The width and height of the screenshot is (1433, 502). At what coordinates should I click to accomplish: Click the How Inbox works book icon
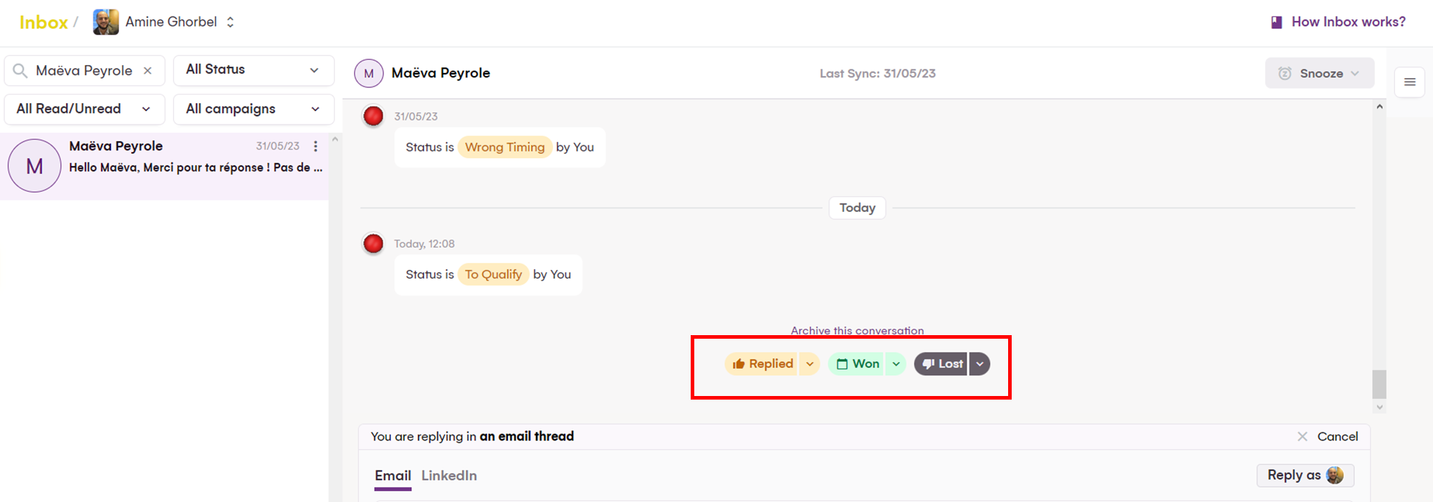(1276, 22)
